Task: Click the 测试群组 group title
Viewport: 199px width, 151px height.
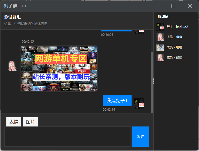Action: pyautogui.click(x=12, y=17)
